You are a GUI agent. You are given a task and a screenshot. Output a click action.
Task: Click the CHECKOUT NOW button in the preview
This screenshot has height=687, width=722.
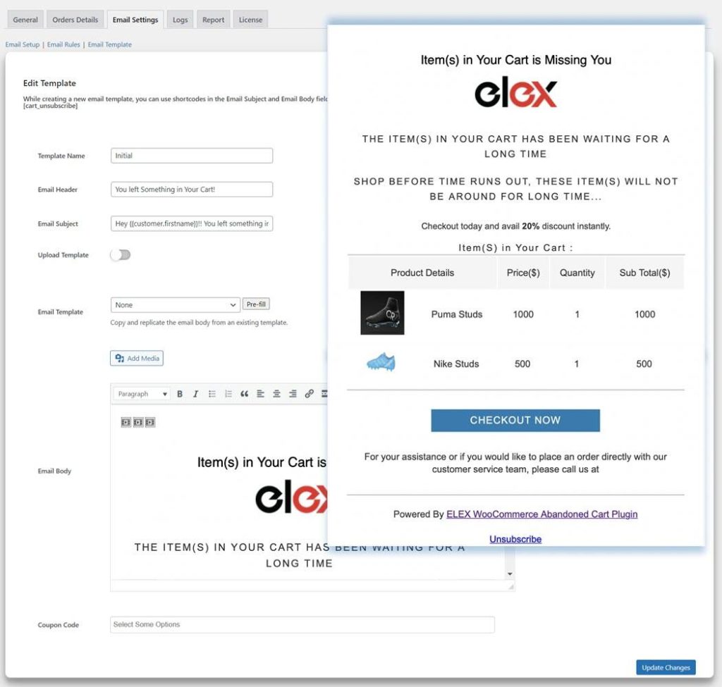[515, 420]
